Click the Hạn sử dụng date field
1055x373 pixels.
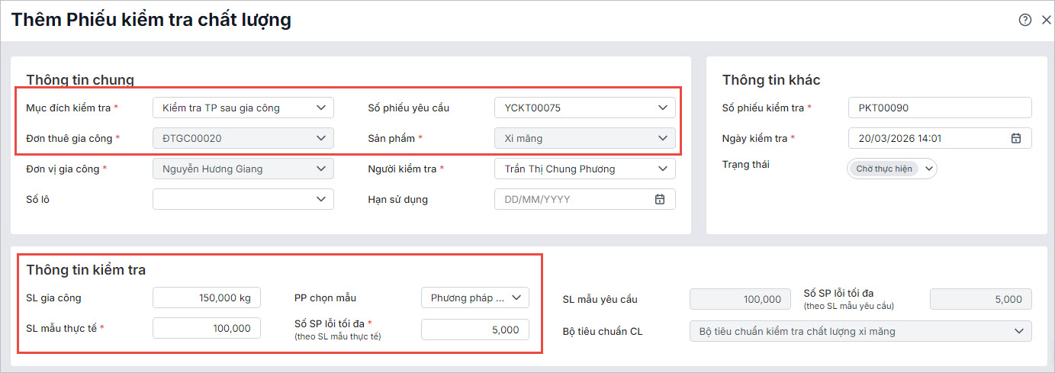click(572, 199)
